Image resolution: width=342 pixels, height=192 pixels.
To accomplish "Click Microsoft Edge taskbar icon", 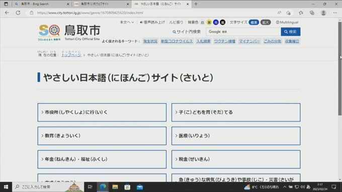I will click(103, 187).
